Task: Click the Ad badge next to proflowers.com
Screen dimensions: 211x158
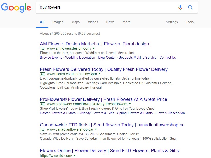Action: [43, 104]
